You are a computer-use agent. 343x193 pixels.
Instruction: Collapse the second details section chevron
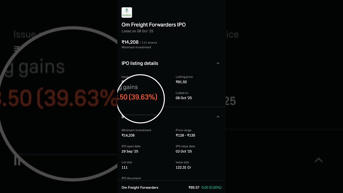[218, 117]
